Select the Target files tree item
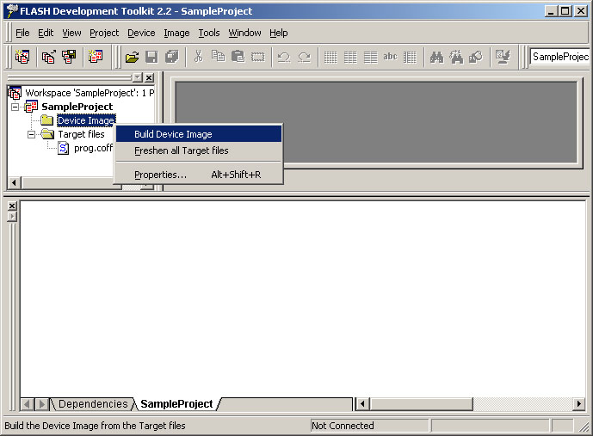This screenshot has width=593, height=436. point(81,134)
